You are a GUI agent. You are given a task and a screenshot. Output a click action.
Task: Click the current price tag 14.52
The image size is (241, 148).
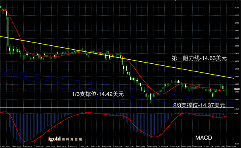(x=237, y=89)
